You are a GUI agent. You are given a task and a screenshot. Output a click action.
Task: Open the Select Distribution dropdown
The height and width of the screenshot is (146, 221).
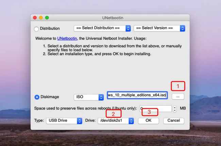[102, 28]
